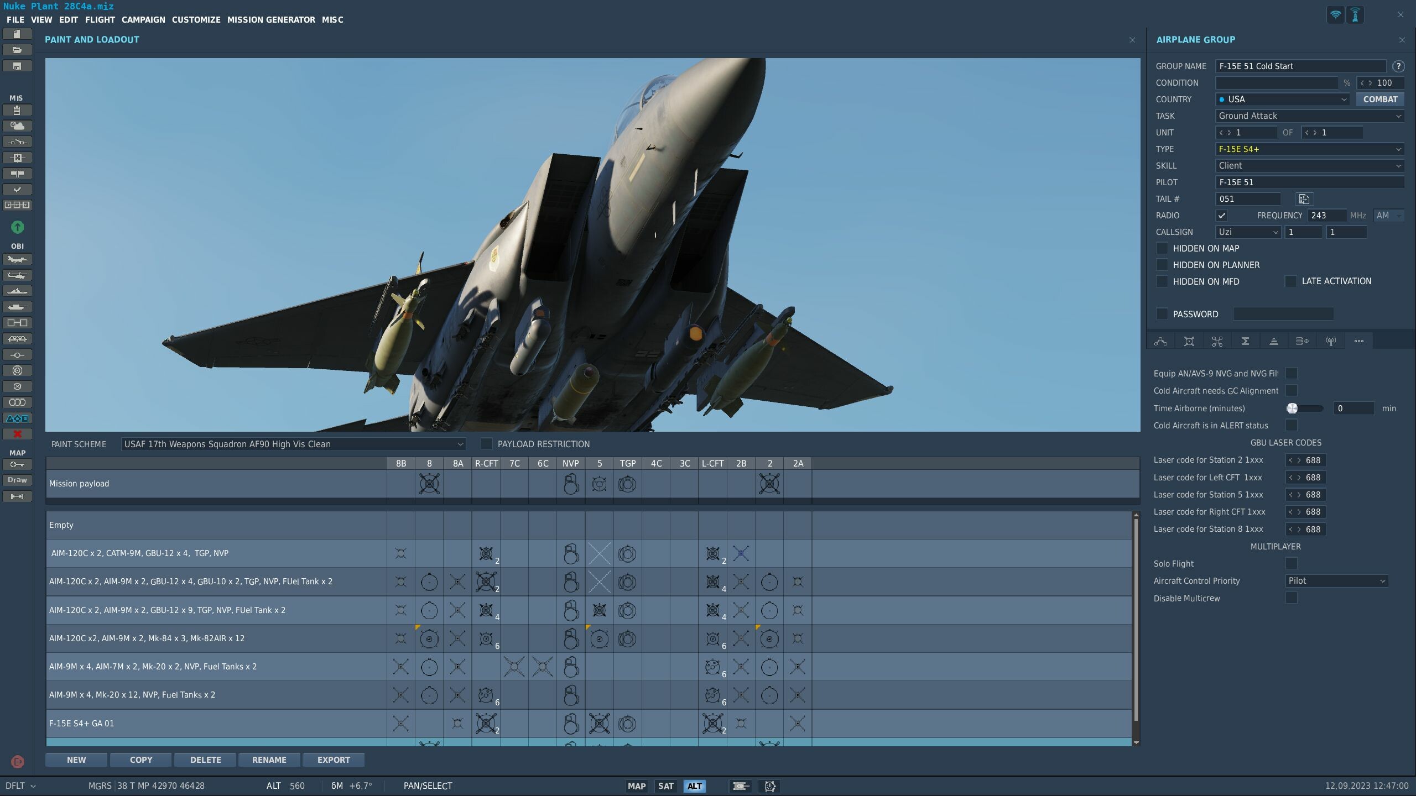Screen dimensions: 1416x796
Task: Open the CALLSIGN dropdown showing Uzi
Action: [1248, 232]
